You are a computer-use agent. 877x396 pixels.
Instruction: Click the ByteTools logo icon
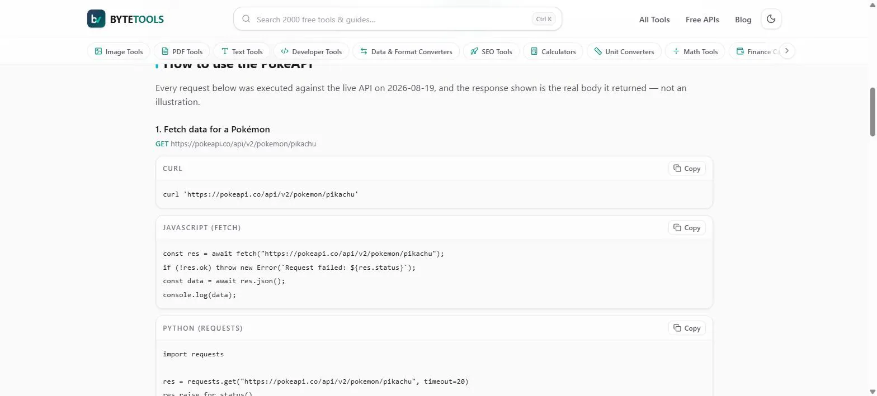pos(96,19)
